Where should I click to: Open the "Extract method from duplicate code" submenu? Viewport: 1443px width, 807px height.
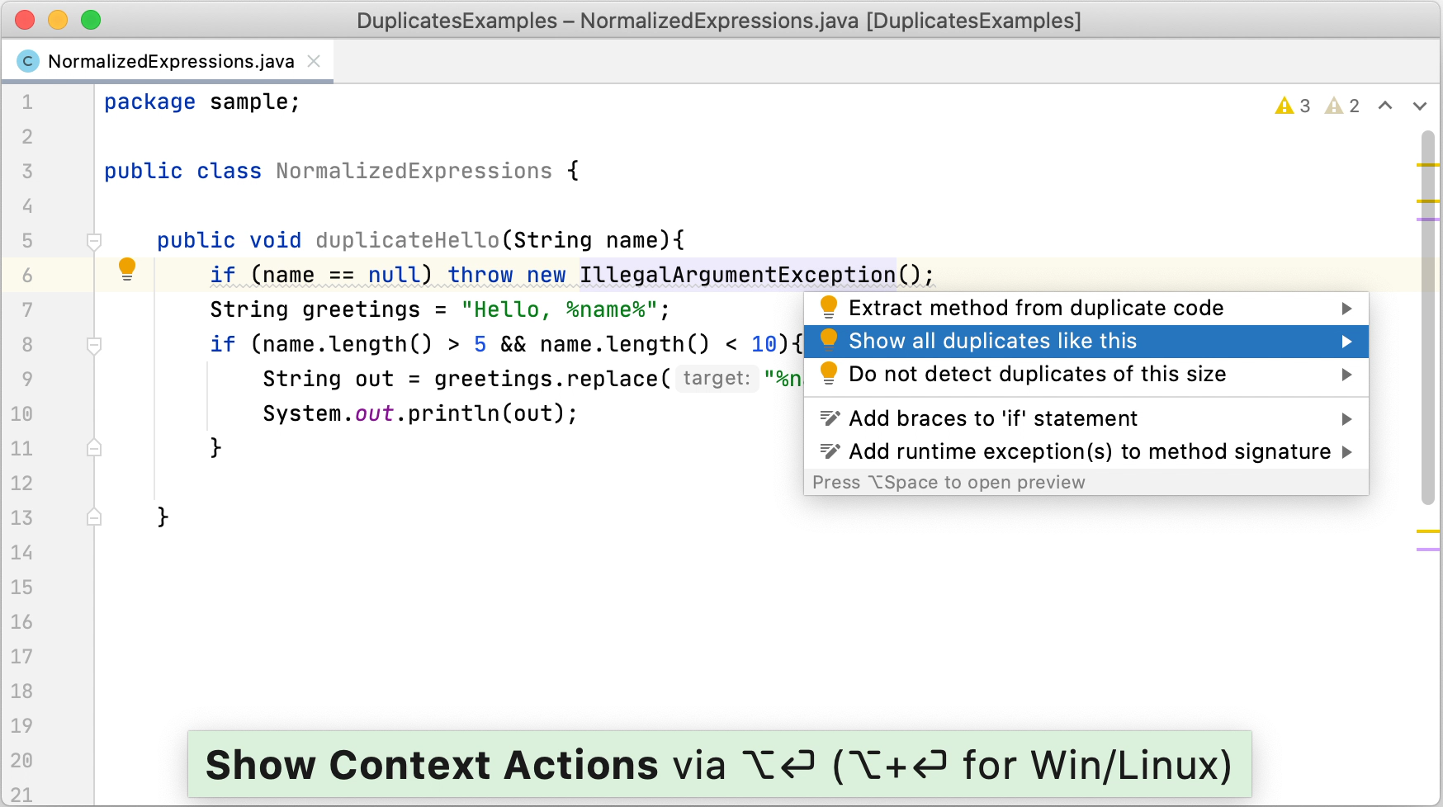point(1347,308)
